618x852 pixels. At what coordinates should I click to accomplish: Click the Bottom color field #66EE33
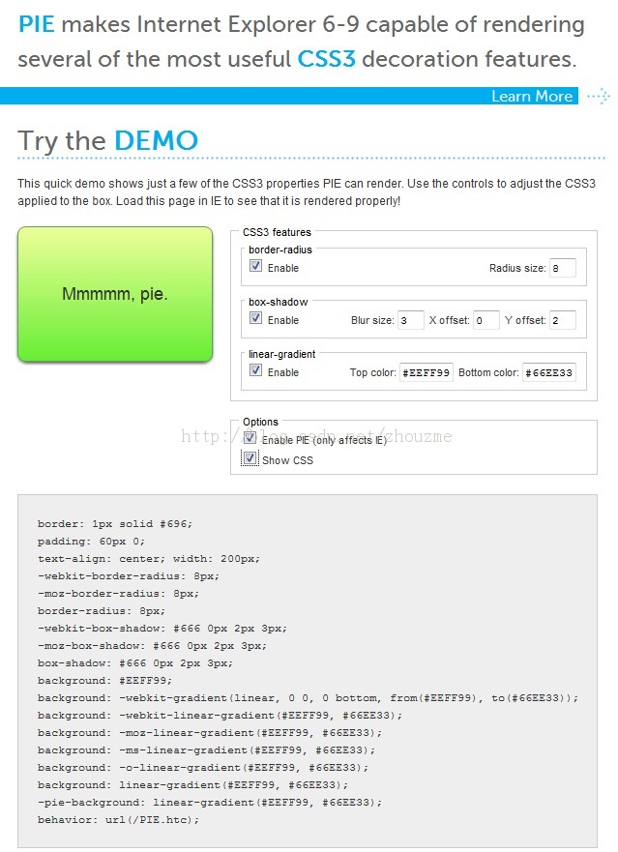(549, 372)
